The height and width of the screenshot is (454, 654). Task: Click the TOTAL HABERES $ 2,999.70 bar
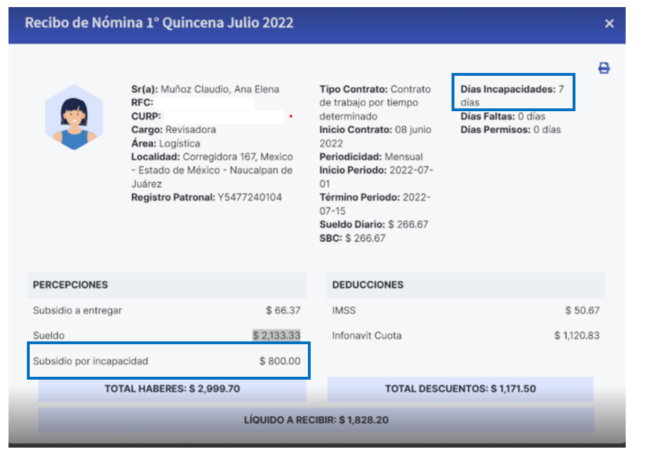(172, 389)
